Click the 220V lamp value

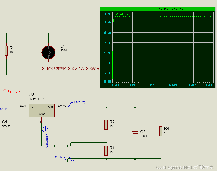[x=64, y=51]
